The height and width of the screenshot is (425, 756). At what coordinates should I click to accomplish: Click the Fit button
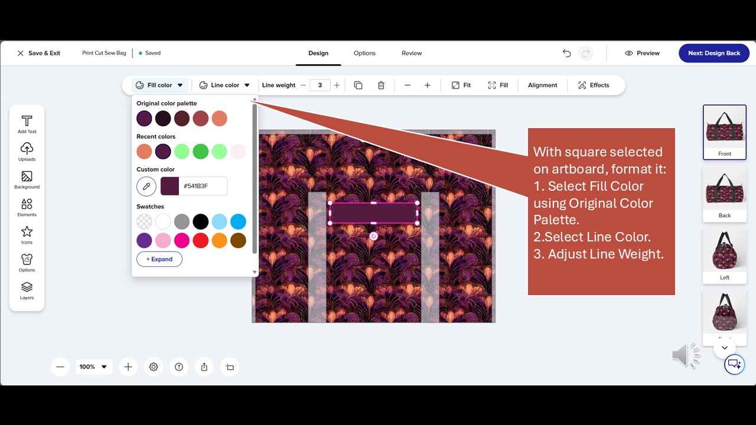click(461, 85)
